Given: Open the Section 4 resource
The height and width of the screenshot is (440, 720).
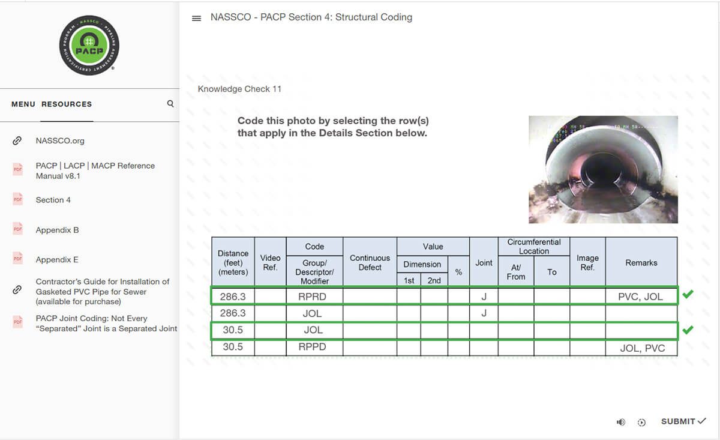Looking at the screenshot, I should pyautogui.click(x=53, y=200).
